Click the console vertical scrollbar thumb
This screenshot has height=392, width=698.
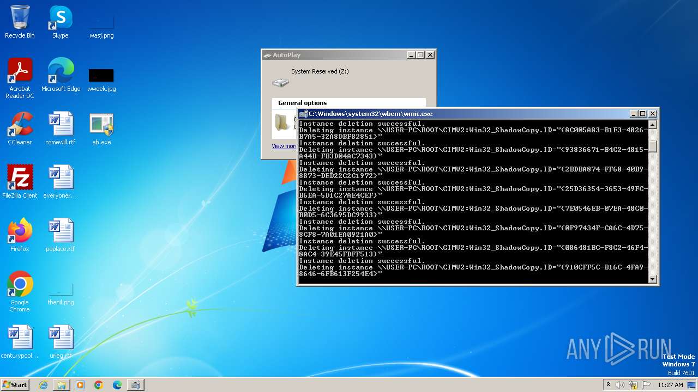(652, 146)
